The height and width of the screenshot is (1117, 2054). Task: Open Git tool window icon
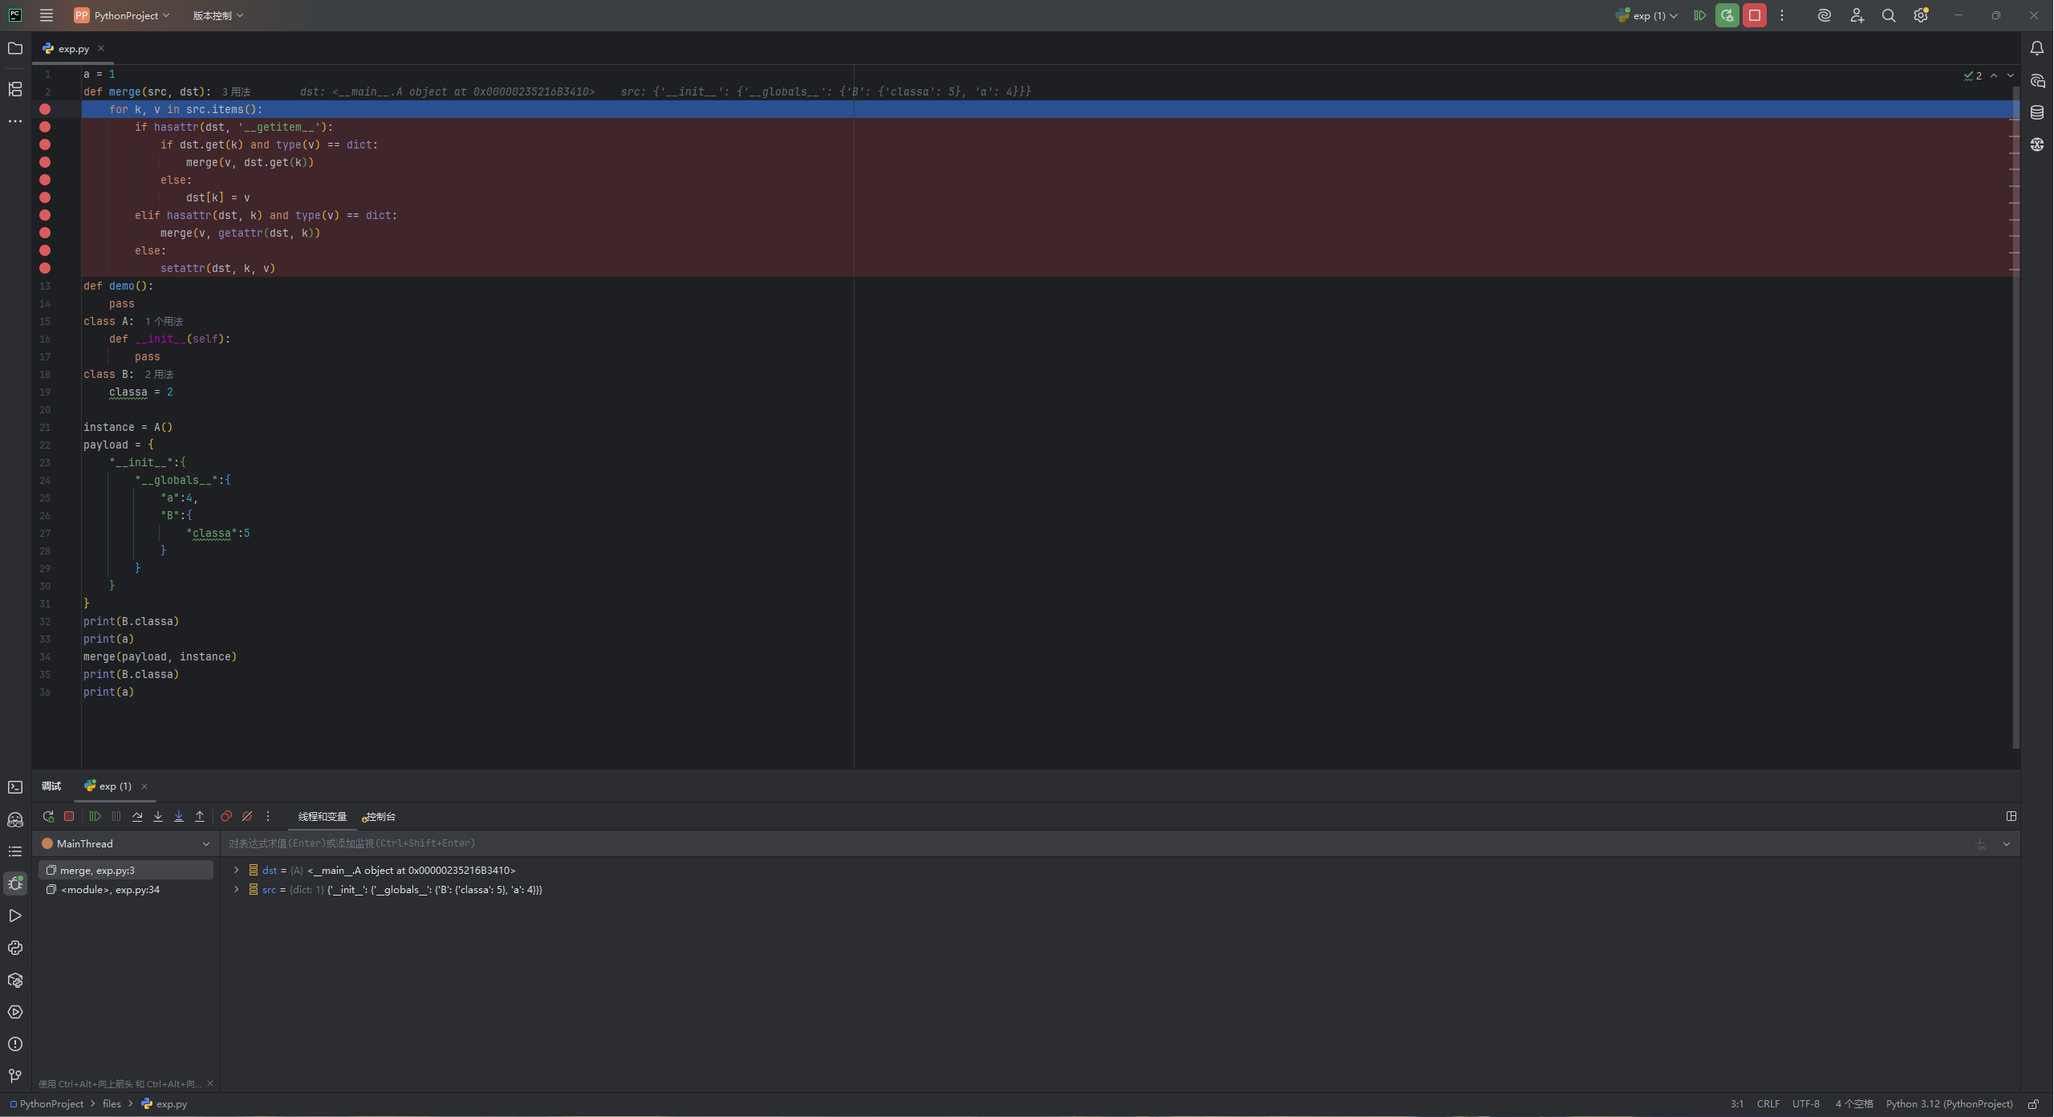(x=15, y=1076)
